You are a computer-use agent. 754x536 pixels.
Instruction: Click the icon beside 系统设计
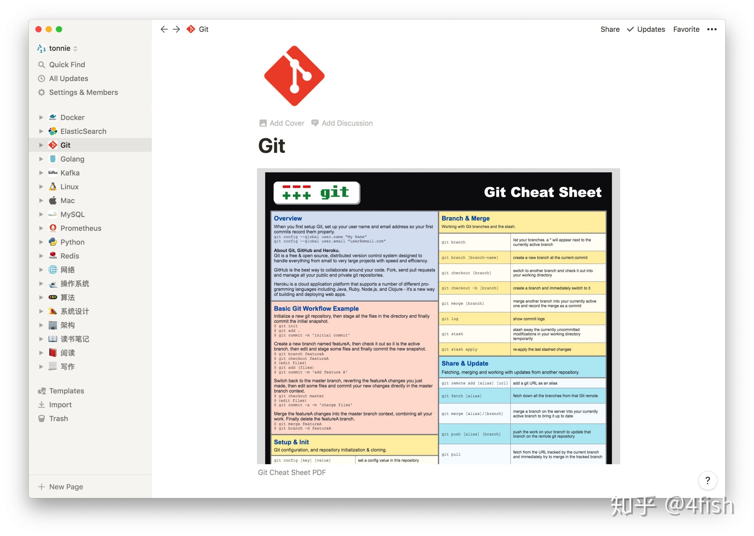click(x=53, y=312)
